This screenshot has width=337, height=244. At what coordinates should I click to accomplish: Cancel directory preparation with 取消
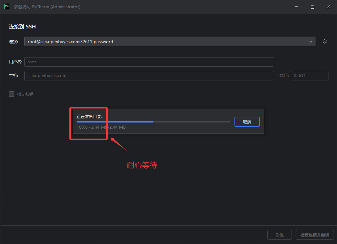247,122
